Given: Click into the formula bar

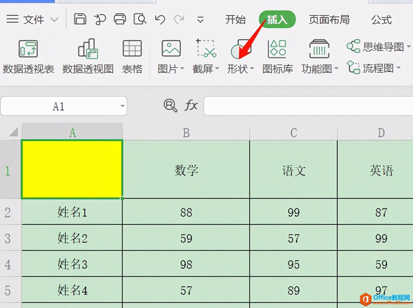Looking at the screenshot, I should click(308, 106).
